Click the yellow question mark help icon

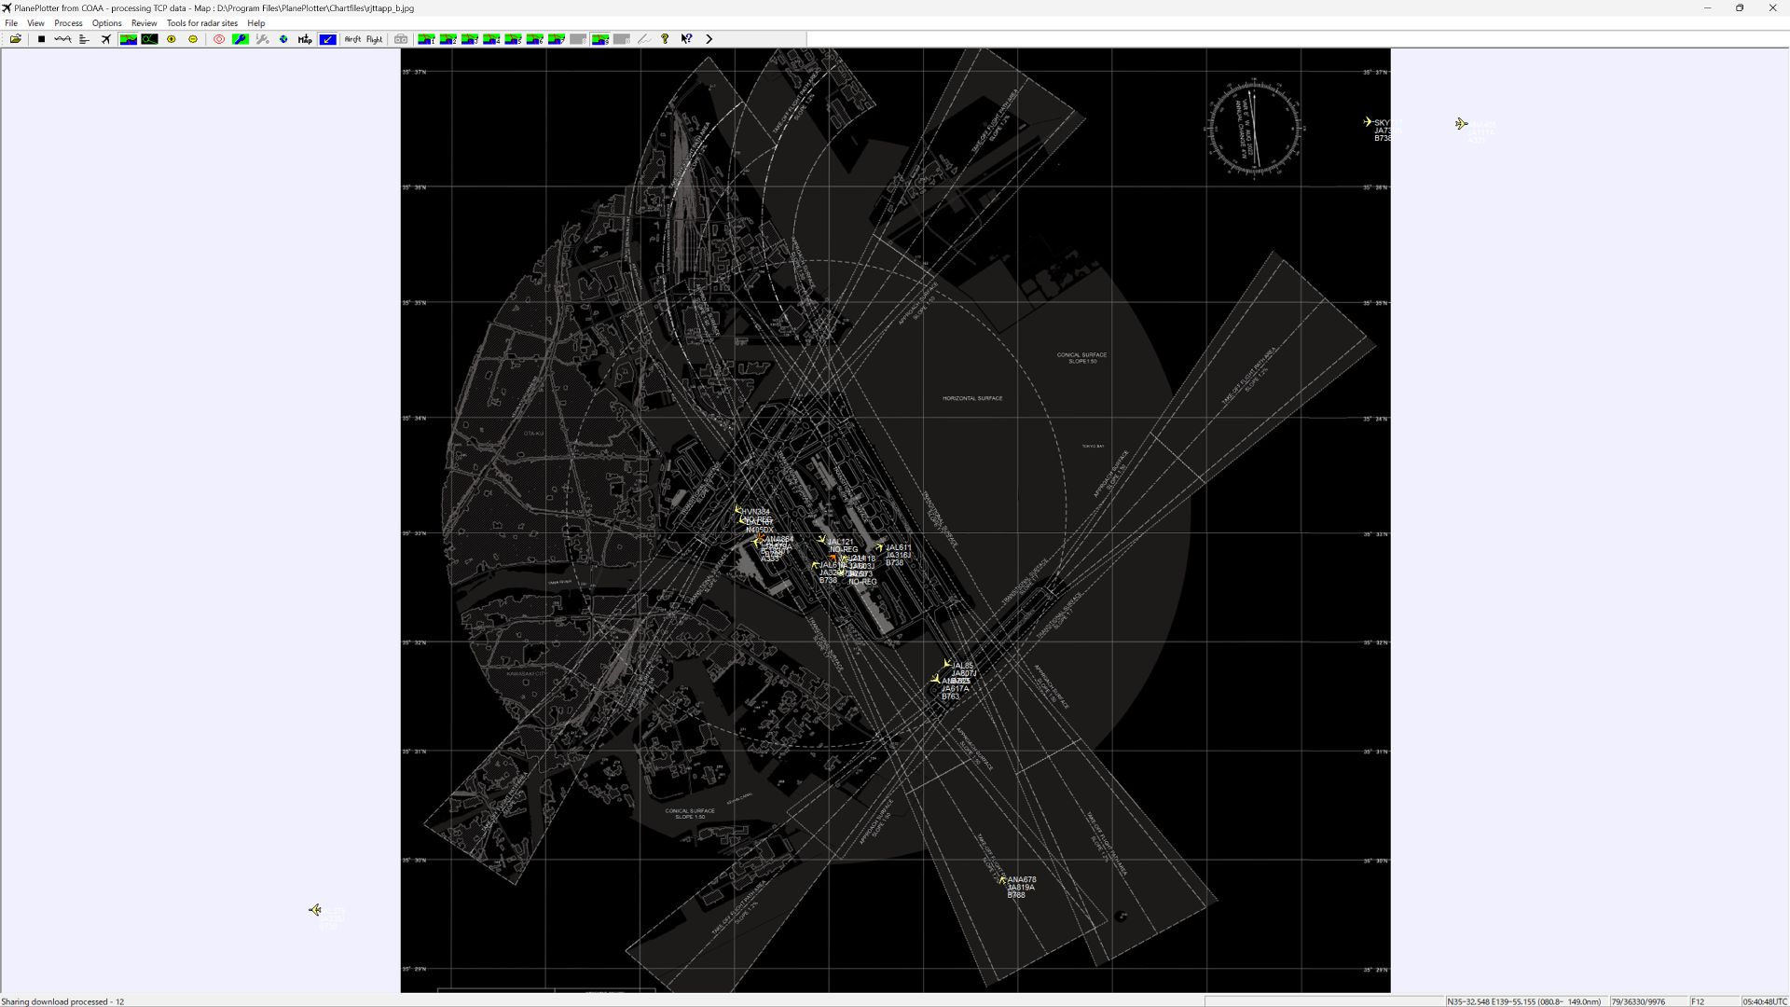(665, 39)
